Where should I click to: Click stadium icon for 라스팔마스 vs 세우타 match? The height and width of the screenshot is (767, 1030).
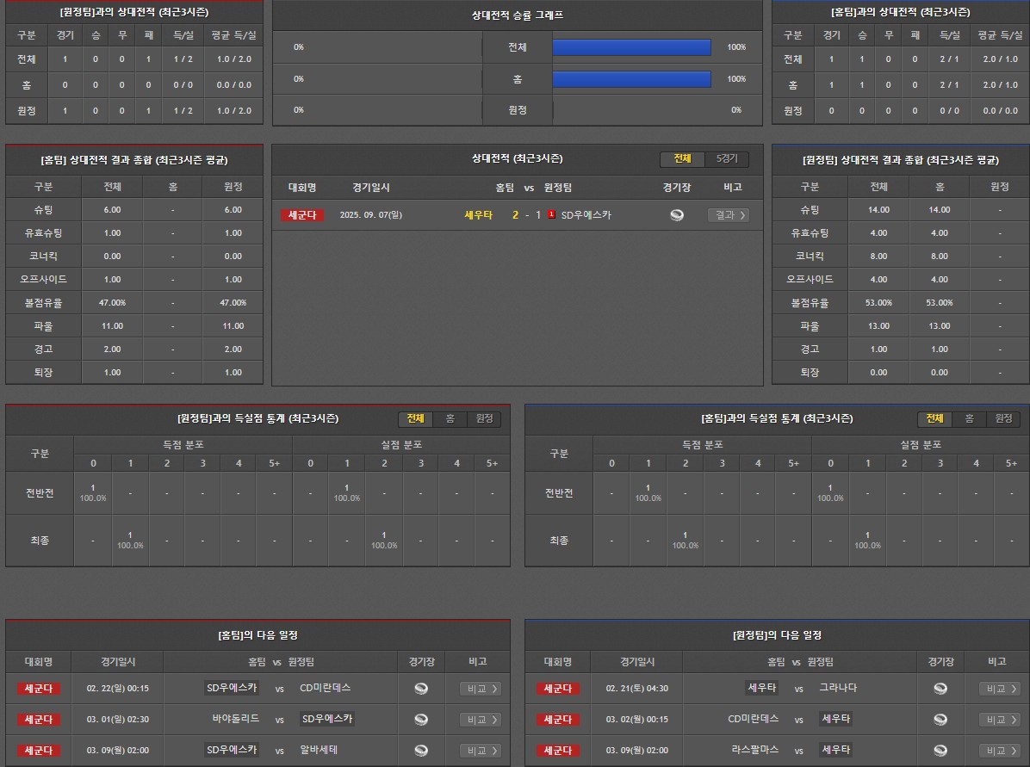[x=940, y=751]
